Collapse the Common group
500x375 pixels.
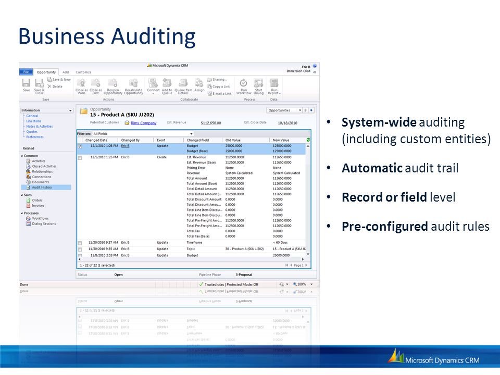(22, 156)
